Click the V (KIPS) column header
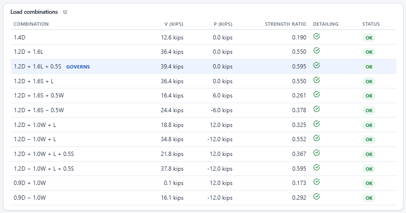This screenshot has height=213, width=406. (174, 24)
